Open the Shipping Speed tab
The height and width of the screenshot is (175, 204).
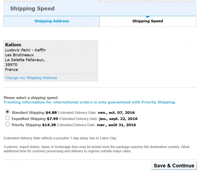click(147, 21)
